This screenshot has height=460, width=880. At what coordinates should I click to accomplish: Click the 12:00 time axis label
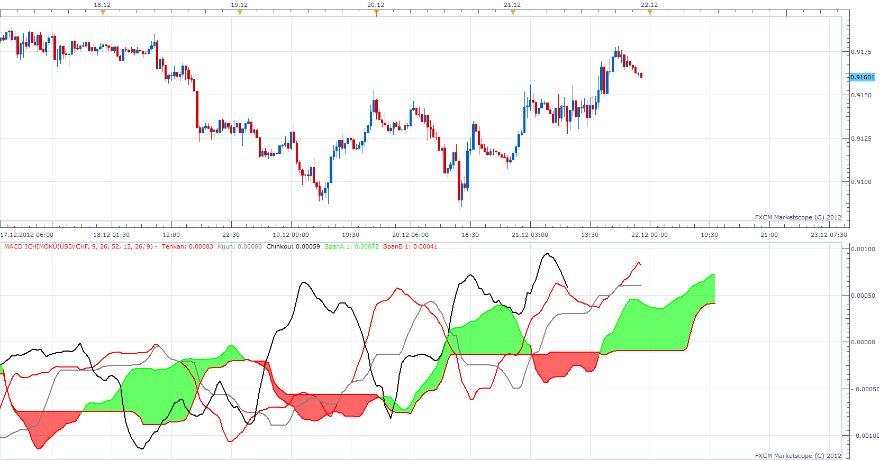click(171, 235)
